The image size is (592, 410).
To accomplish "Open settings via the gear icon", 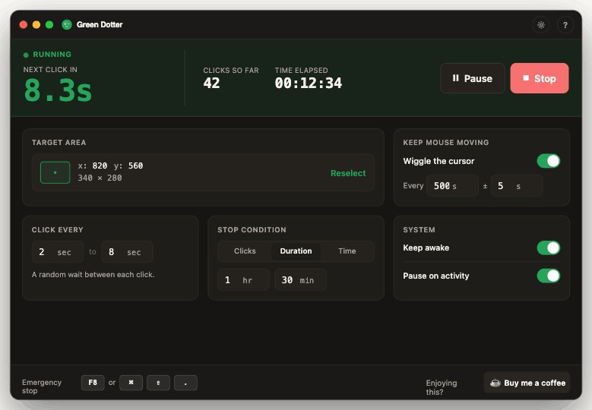I will [x=540, y=25].
